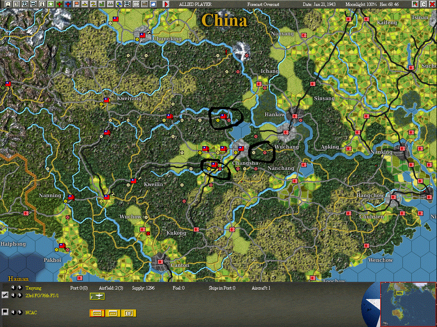
Task: Click the 'Ships in Port: 0' value
Action: click(222, 288)
